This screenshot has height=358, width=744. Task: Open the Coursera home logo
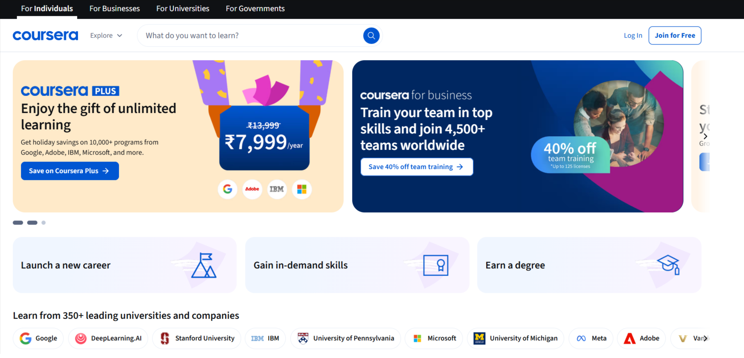tap(46, 36)
